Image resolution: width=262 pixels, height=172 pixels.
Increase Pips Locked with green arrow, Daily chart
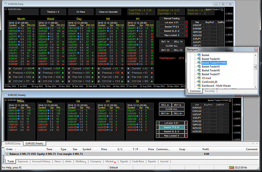tap(158, 35)
